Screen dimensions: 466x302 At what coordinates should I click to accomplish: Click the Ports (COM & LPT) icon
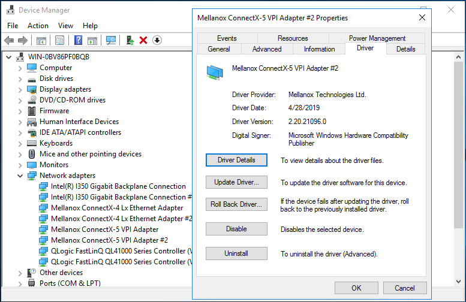coord(32,283)
